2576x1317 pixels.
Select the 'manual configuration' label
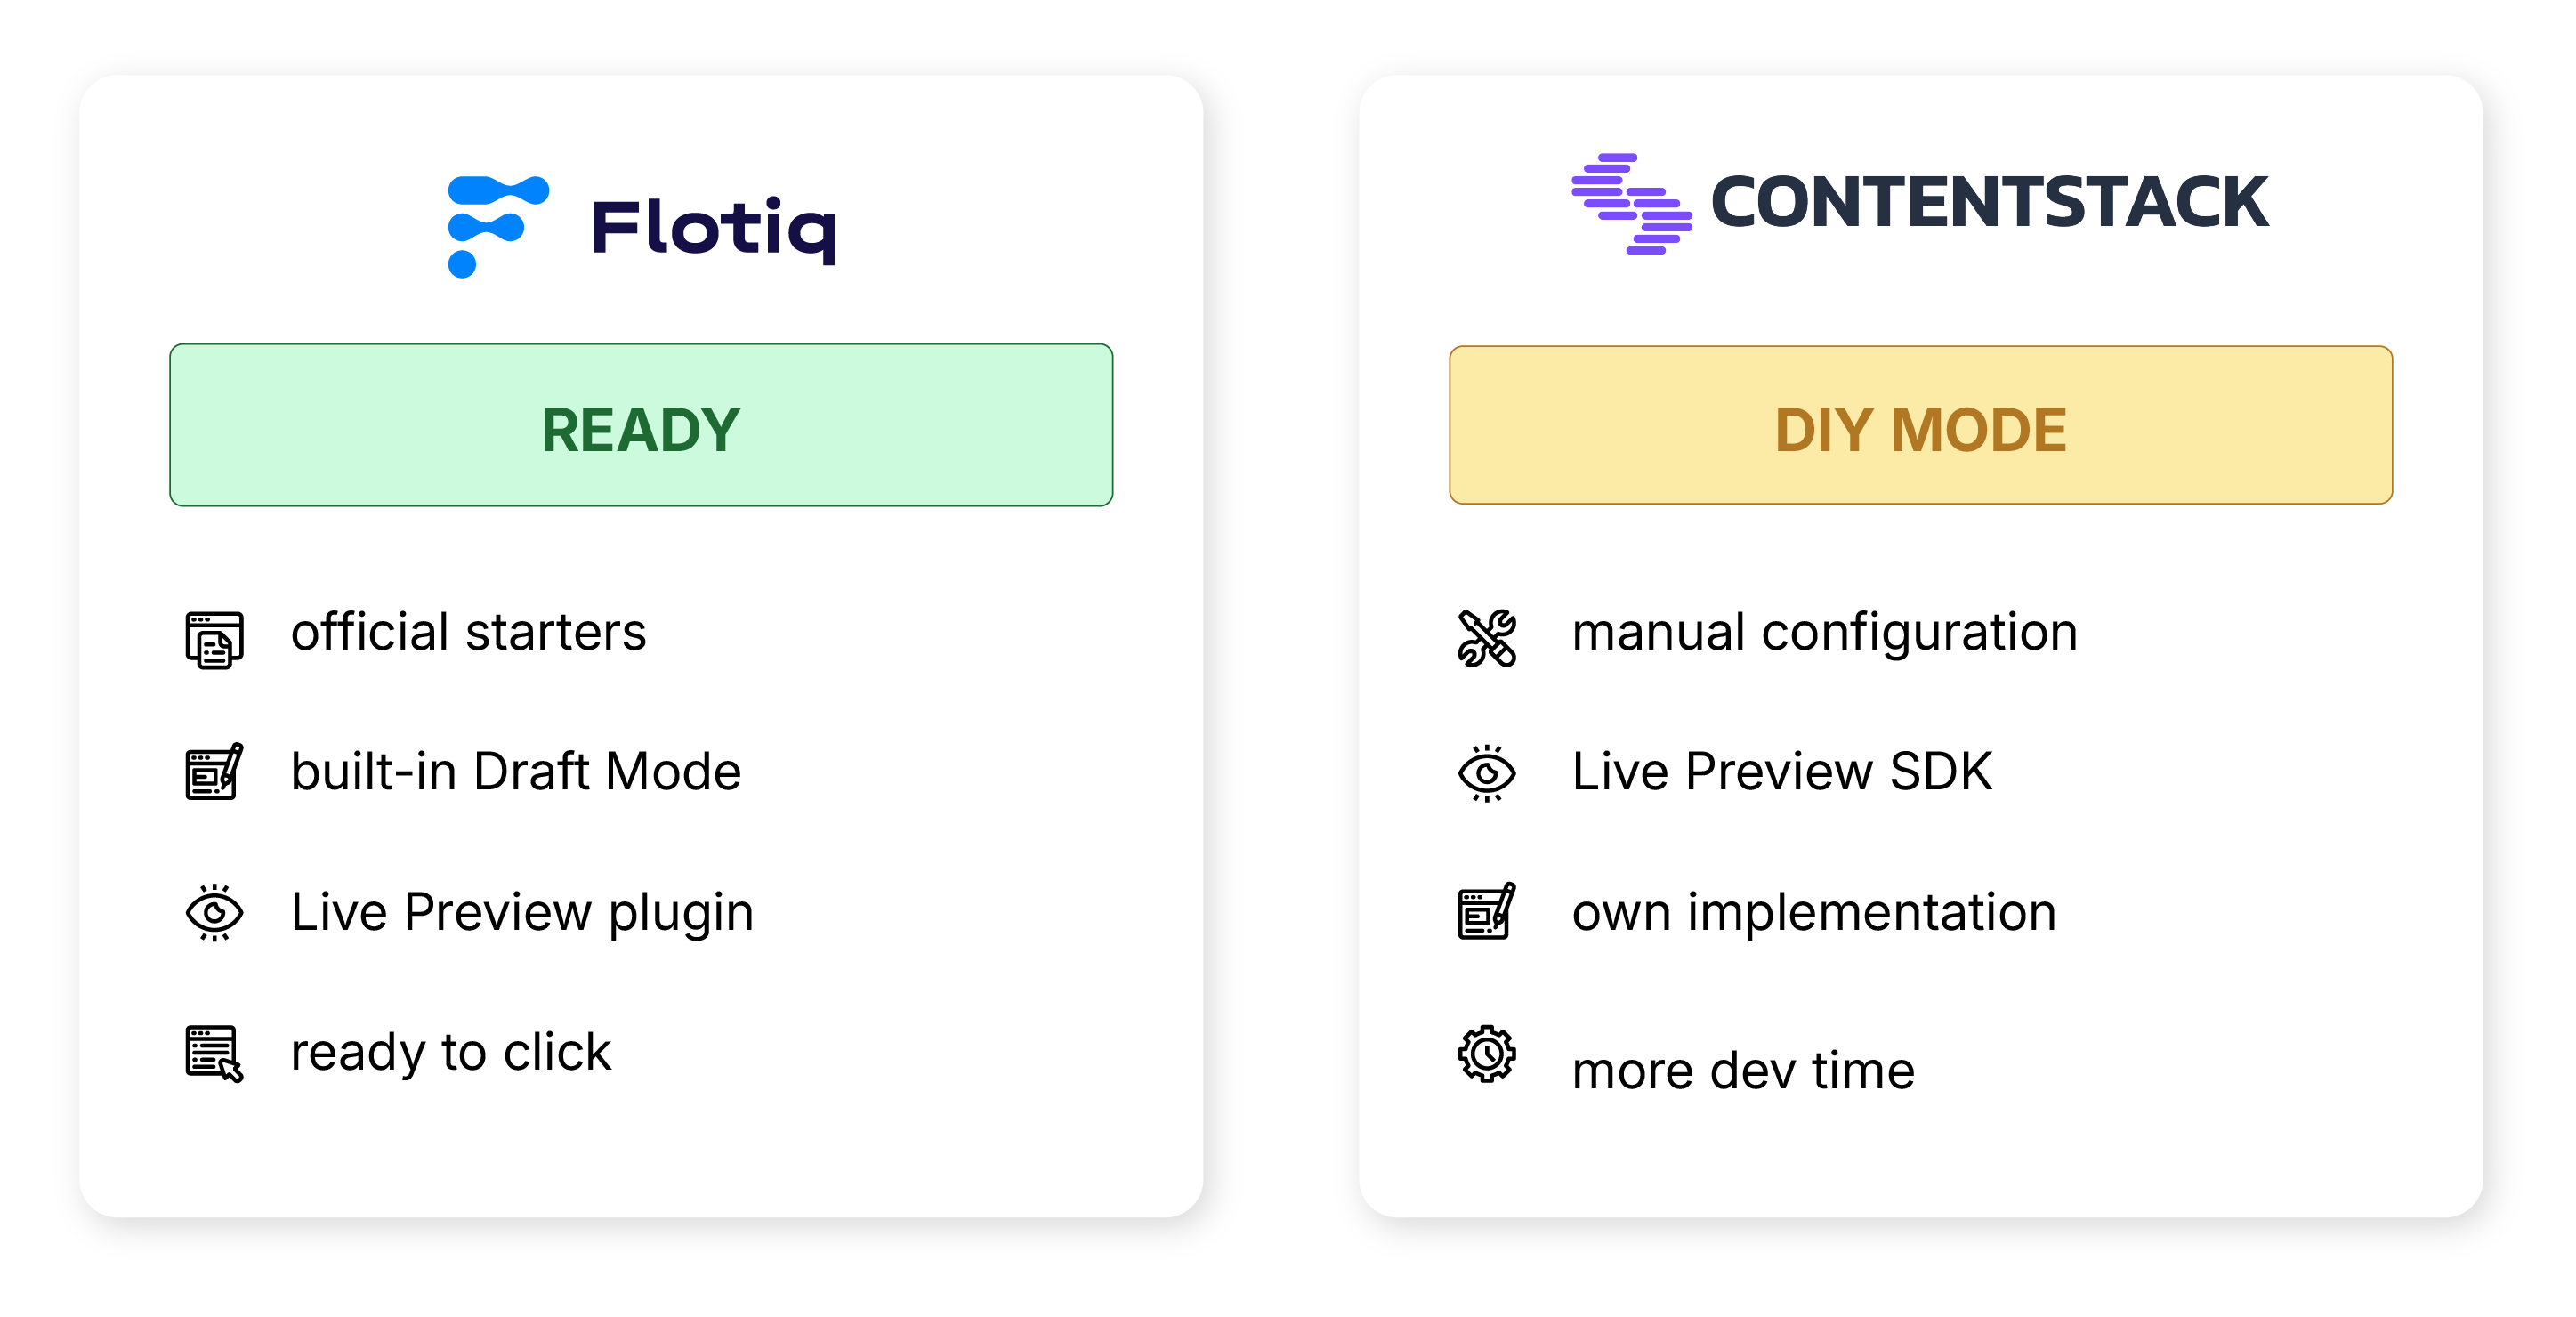pos(1825,632)
